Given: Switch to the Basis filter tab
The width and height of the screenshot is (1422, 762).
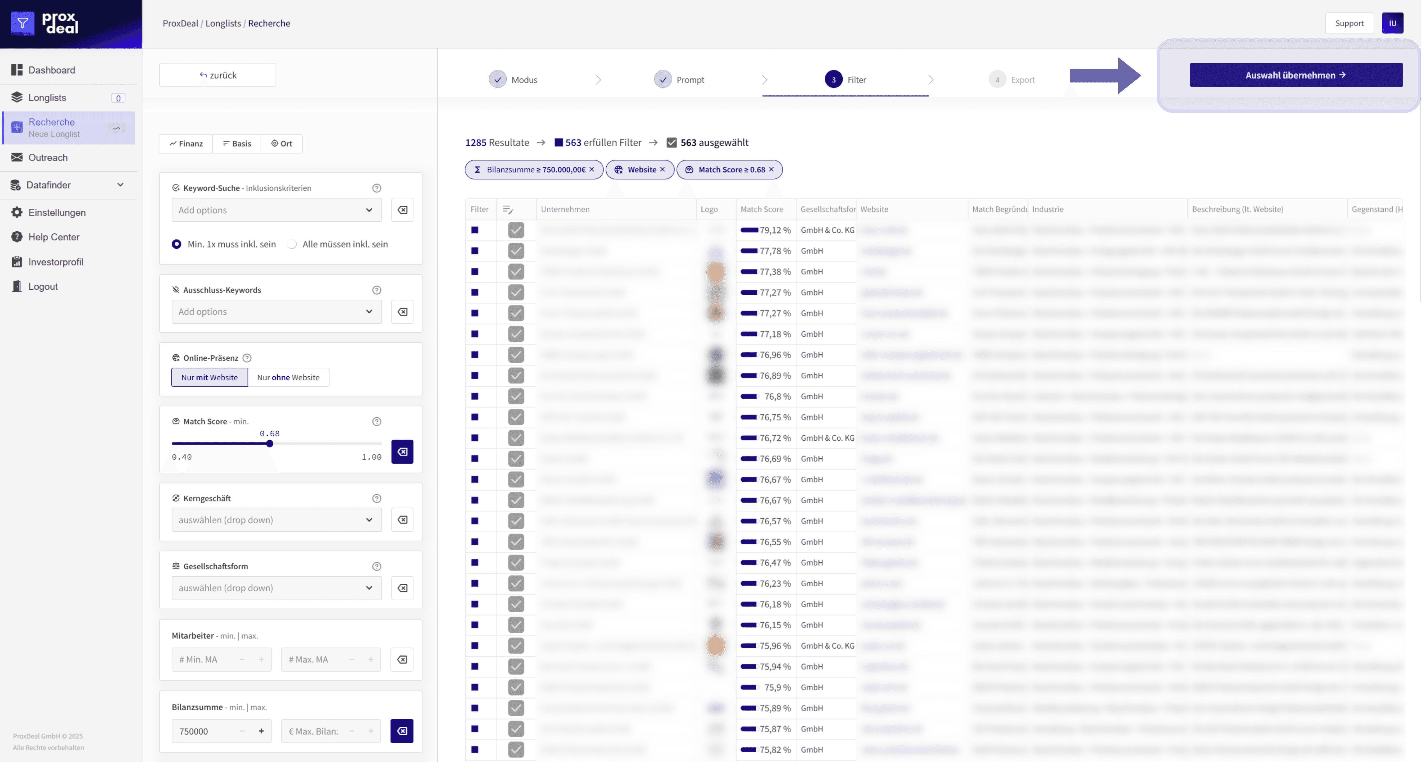Looking at the screenshot, I should pyautogui.click(x=237, y=143).
